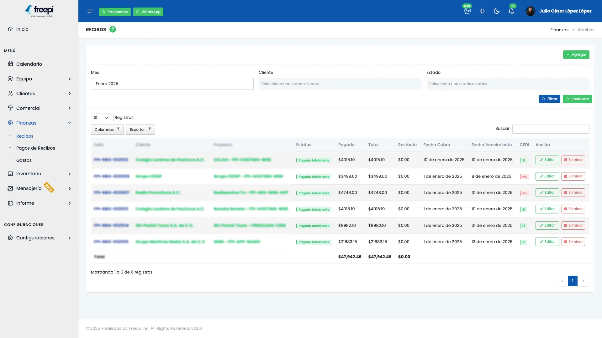Open the Gastos submenu item

(x=24, y=160)
